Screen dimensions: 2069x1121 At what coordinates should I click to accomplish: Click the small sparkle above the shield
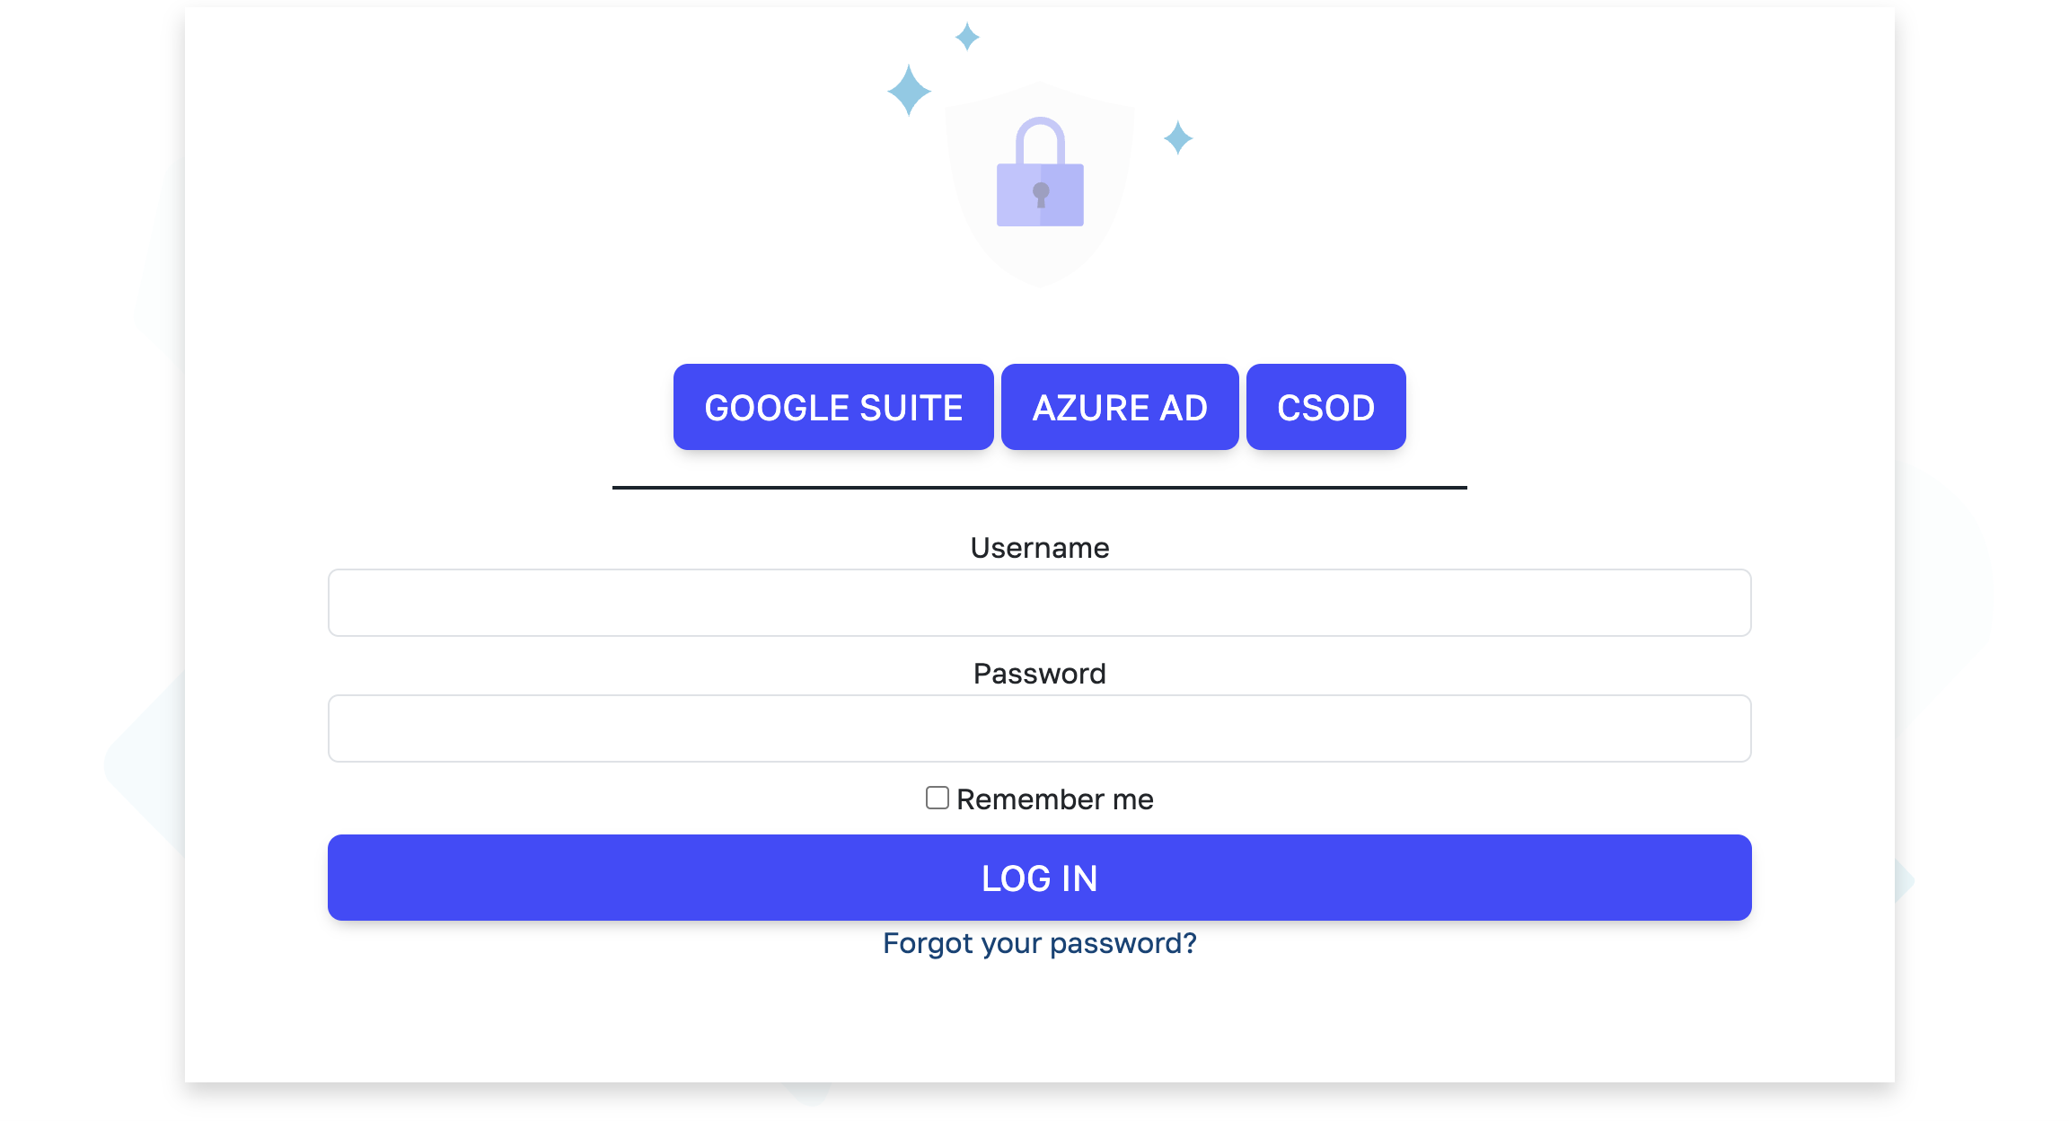pyautogui.click(x=967, y=37)
